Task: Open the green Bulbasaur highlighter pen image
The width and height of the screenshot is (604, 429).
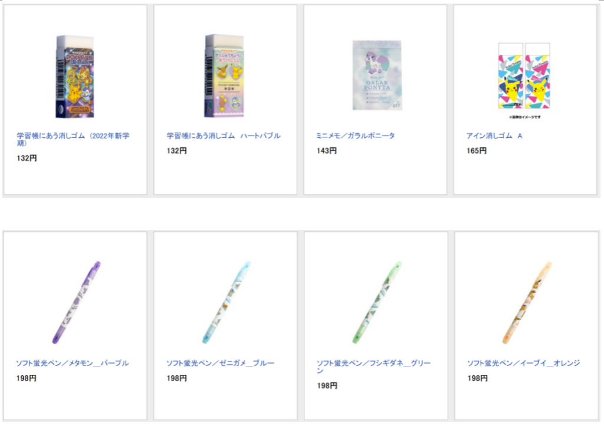Action: tap(377, 302)
